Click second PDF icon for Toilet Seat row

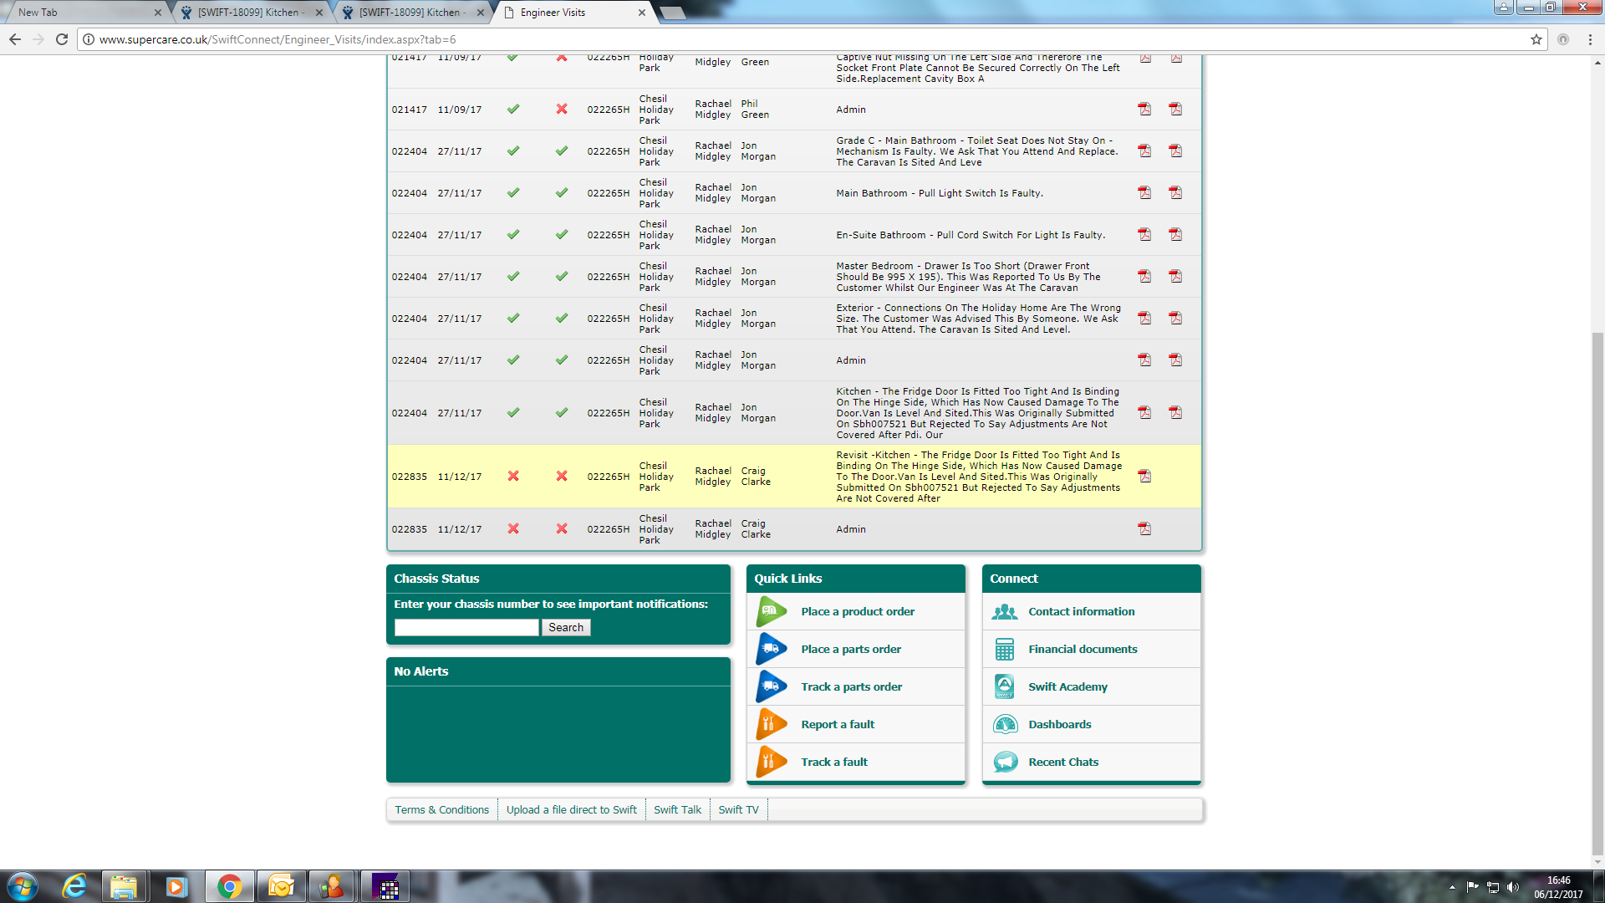click(1175, 150)
